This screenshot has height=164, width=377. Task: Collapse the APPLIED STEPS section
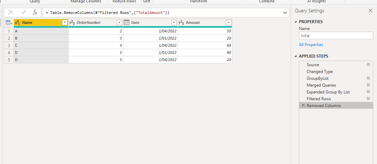click(x=296, y=56)
